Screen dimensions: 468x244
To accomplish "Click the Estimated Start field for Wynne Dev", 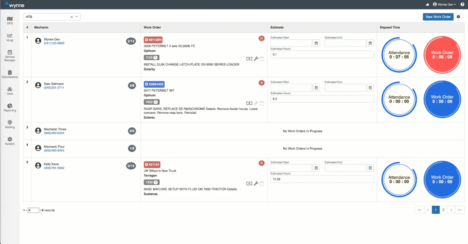I will 291,43.
